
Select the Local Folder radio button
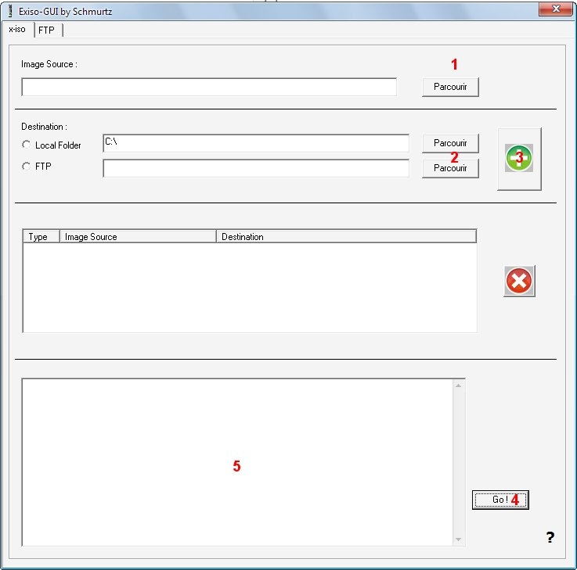pos(27,145)
